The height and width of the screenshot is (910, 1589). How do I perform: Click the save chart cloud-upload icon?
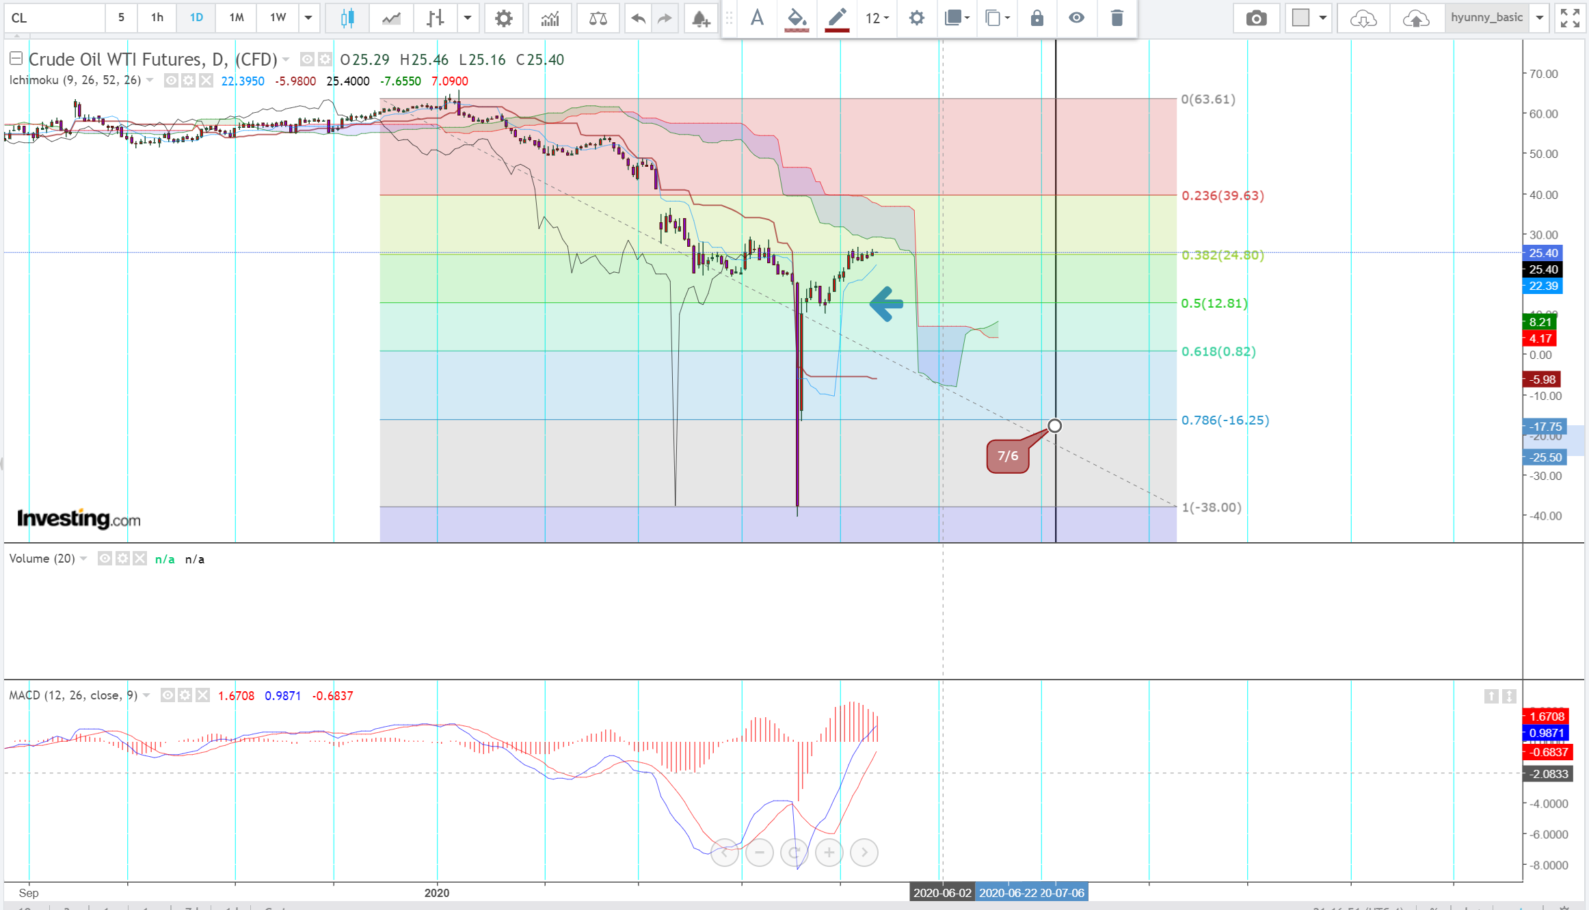(1415, 18)
